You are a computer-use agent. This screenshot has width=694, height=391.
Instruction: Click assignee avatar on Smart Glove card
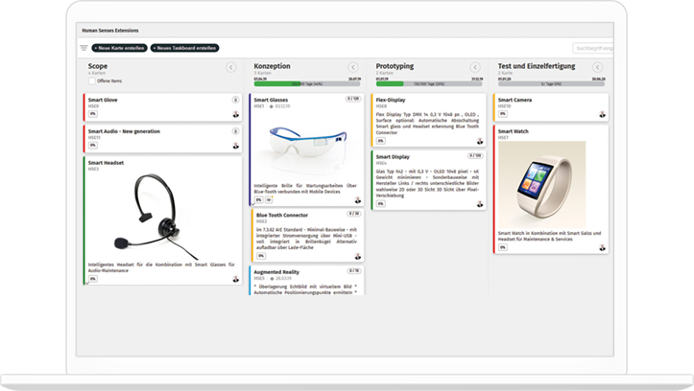pyautogui.click(x=236, y=114)
